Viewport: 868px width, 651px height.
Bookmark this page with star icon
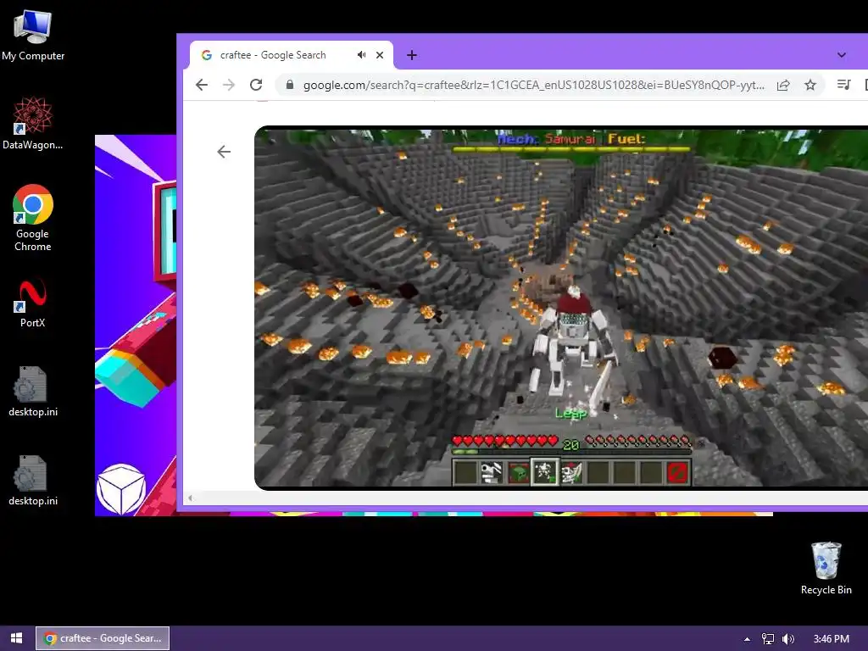[x=810, y=85]
